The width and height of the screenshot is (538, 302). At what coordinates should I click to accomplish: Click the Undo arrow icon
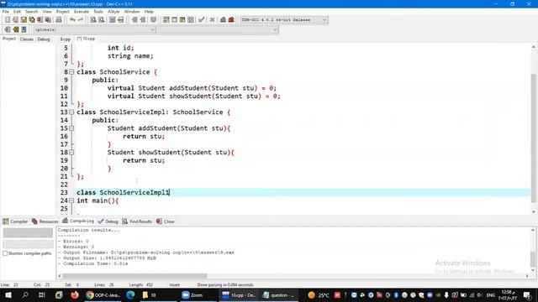72,20
